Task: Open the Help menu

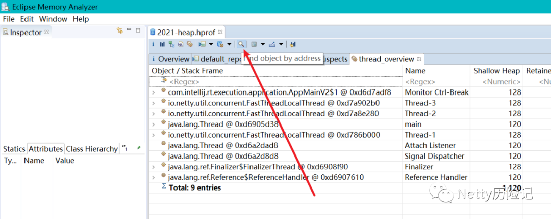Action: tap(81, 19)
